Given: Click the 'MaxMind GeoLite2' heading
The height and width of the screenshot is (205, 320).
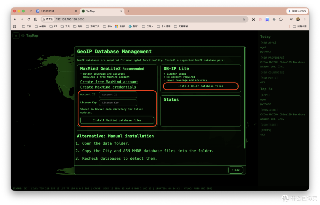Looking at the screenshot, I should pos(100,69).
